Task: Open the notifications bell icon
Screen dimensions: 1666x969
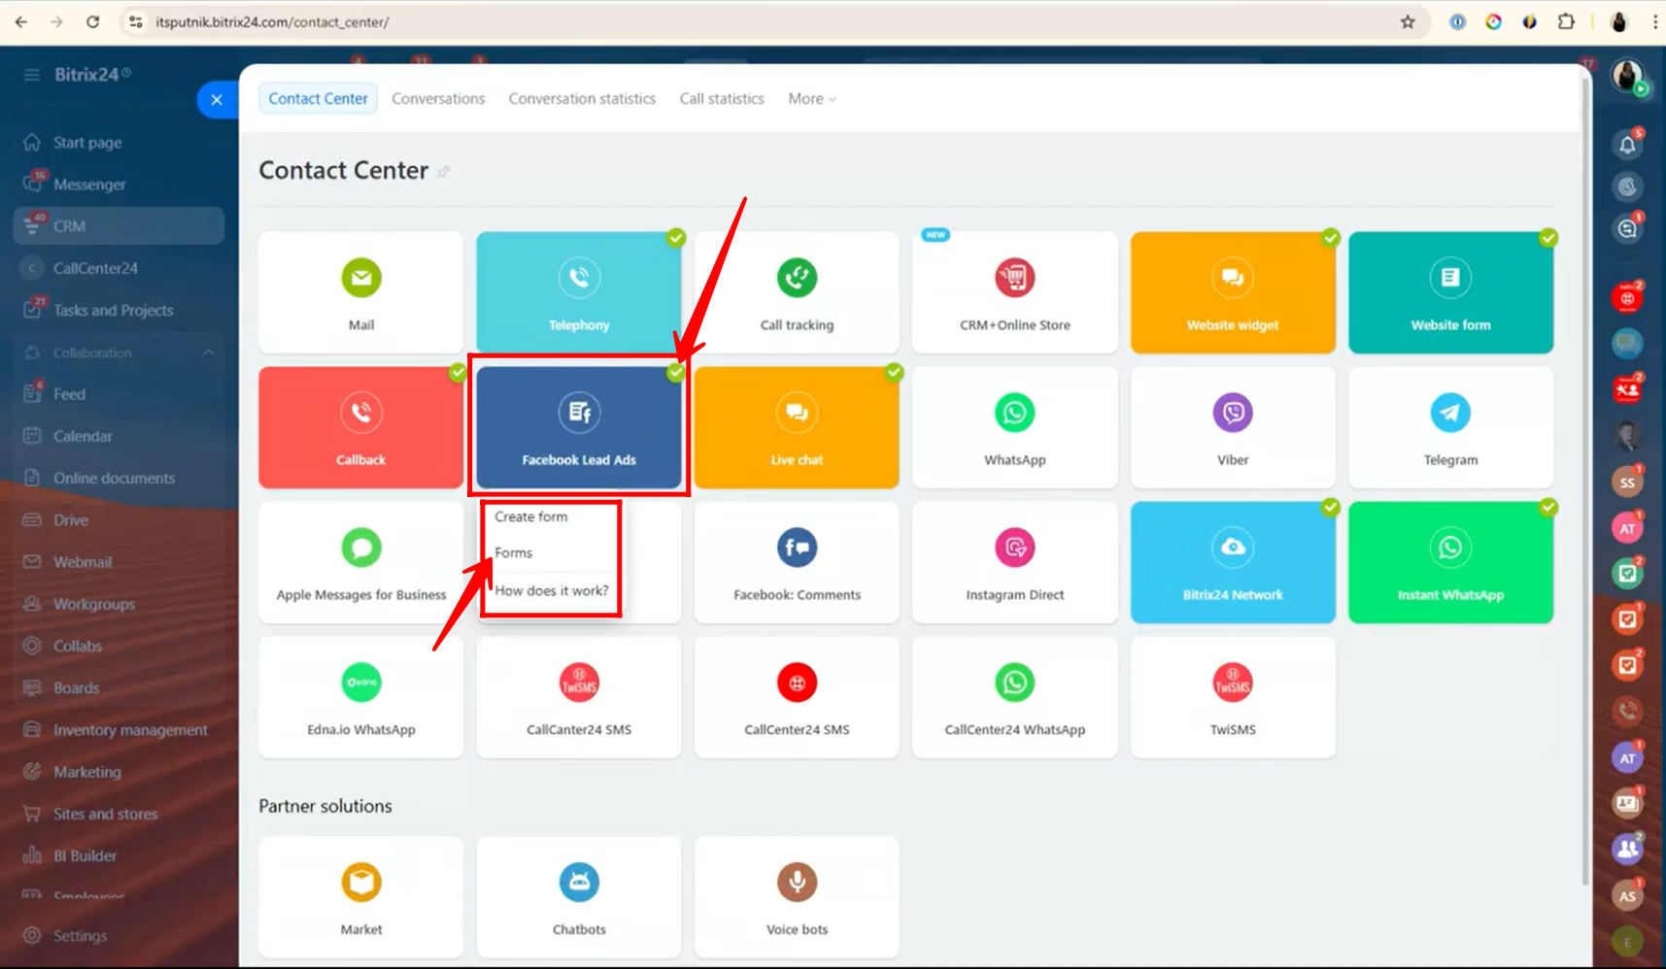Action: pyautogui.click(x=1627, y=145)
